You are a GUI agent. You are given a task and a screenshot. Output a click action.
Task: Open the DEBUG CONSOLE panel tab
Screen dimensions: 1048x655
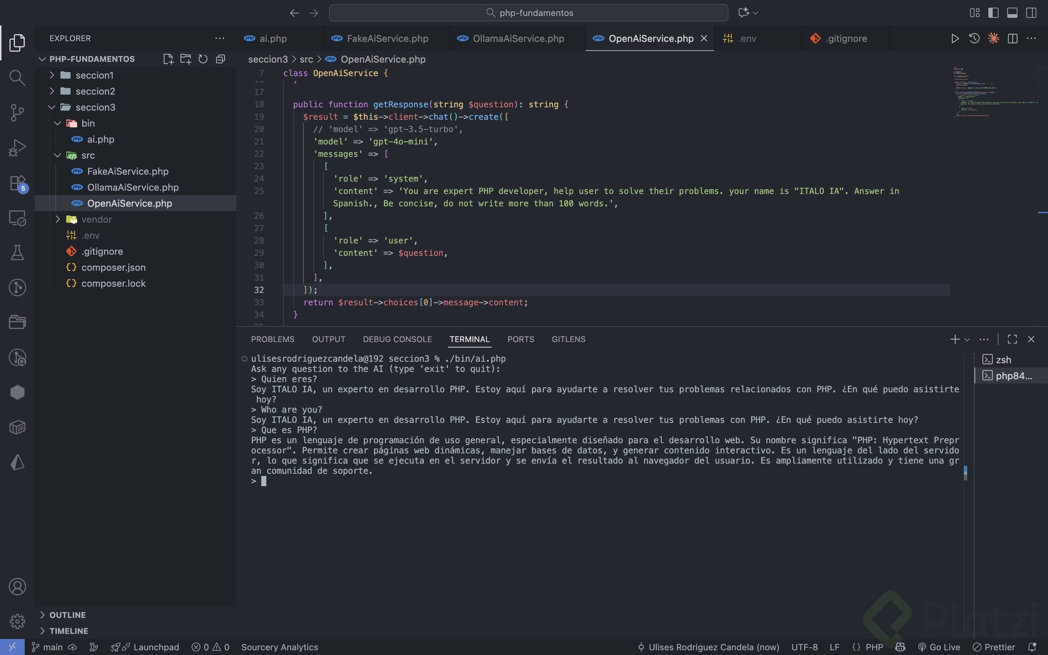tap(397, 339)
